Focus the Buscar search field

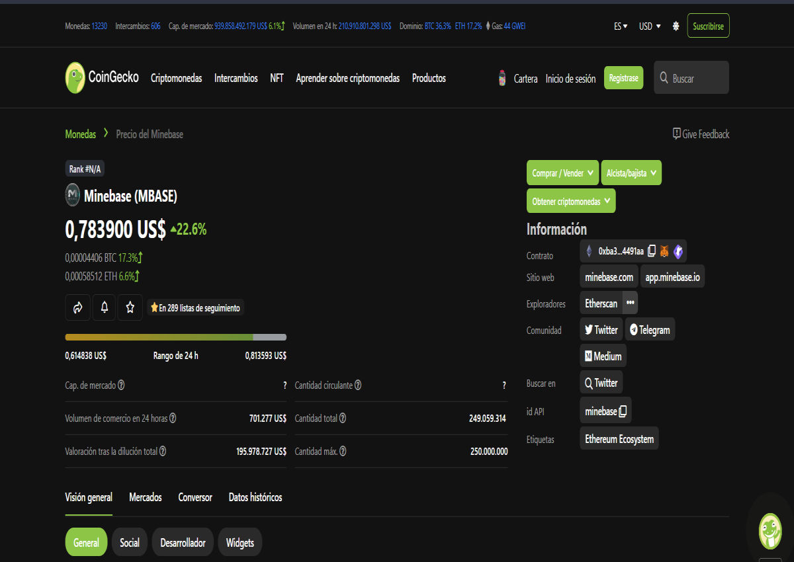pyautogui.click(x=691, y=78)
